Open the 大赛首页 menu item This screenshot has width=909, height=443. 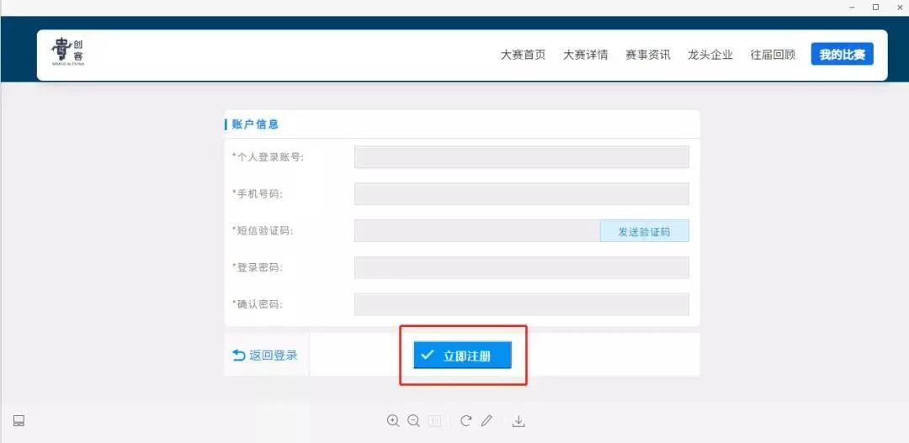(x=523, y=55)
